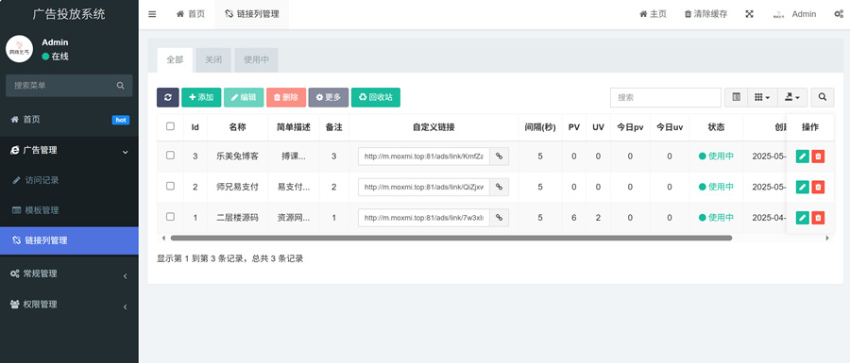
Task: Click the custom link field for 二层楼源码
Action: click(424, 218)
